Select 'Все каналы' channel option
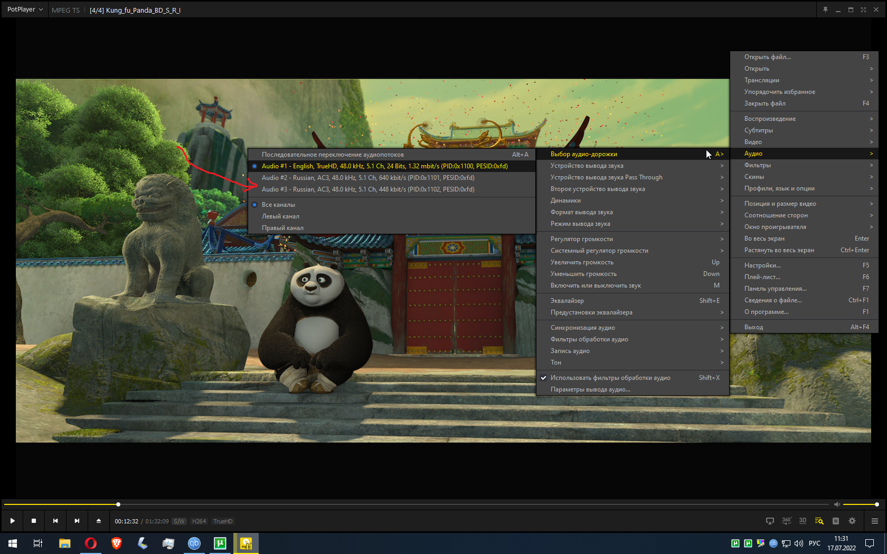This screenshot has width=887, height=554. click(x=392, y=205)
